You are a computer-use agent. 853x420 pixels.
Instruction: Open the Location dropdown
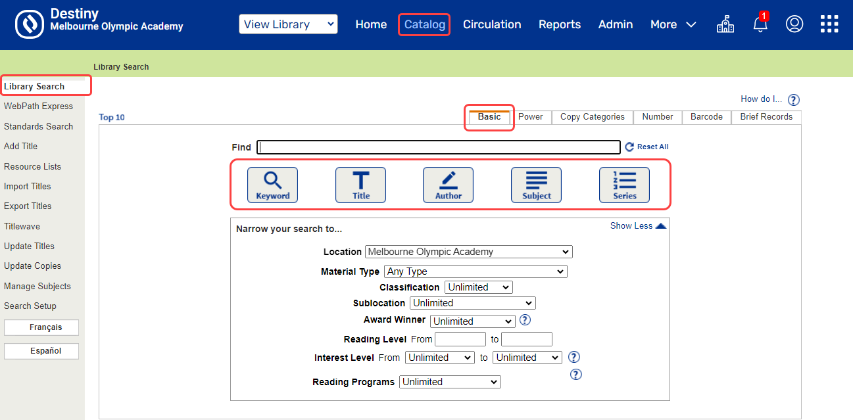pyautogui.click(x=468, y=252)
